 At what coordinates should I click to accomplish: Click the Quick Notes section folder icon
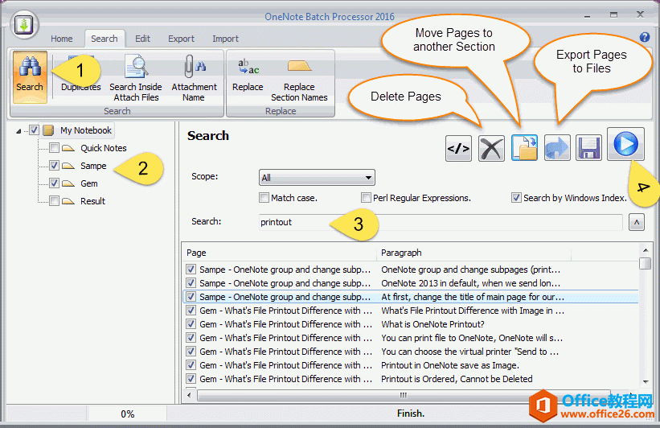click(x=68, y=148)
